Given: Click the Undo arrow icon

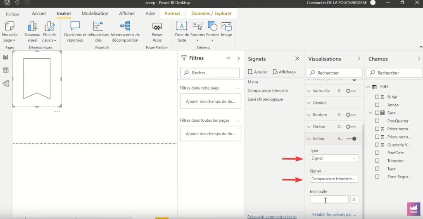Looking at the screenshot, I should point(17,3).
